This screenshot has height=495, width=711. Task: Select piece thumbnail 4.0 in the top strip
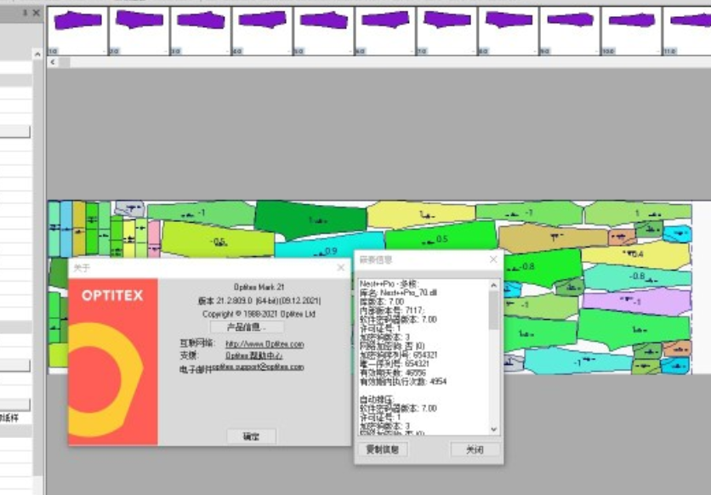(x=263, y=31)
